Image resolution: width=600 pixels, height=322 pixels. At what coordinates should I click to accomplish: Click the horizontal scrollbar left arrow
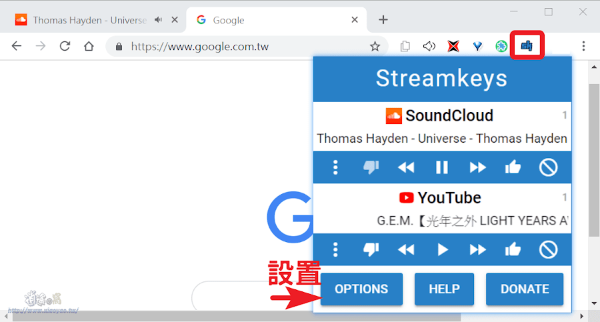(x=7, y=316)
